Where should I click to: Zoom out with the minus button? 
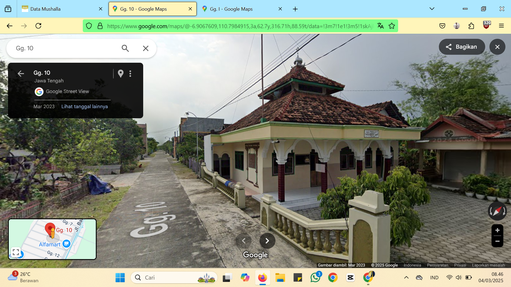coord(497,241)
